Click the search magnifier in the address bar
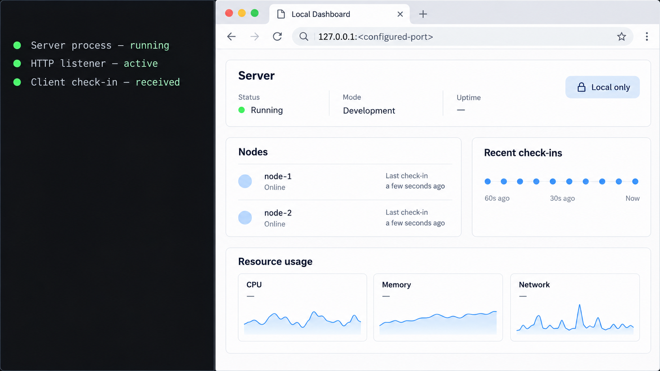This screenshot has width=660, height=371. pos(304,37)
